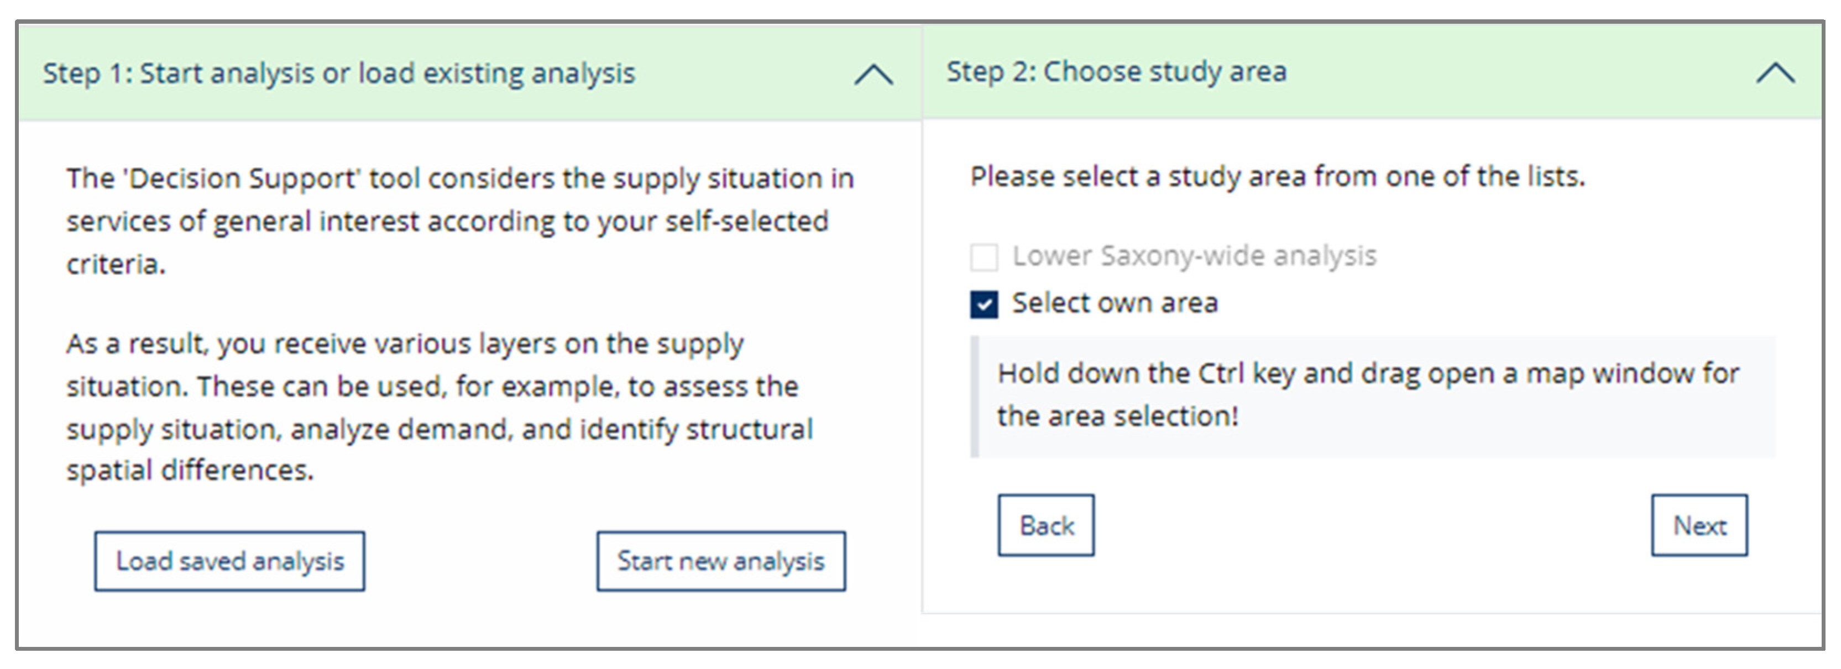Proceed with the Next button
The height and width of the screenshot is (669, 1841).
1699,525
